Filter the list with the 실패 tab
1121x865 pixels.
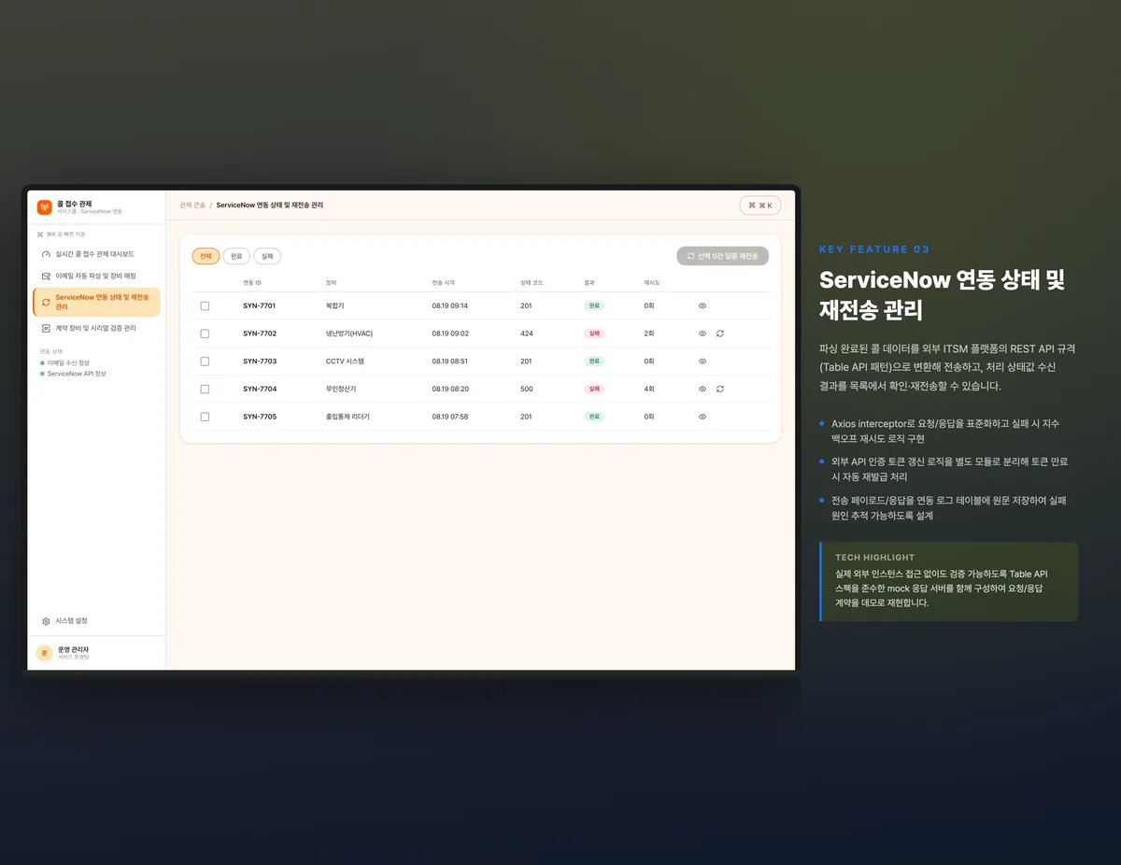(x=267, y=256)
